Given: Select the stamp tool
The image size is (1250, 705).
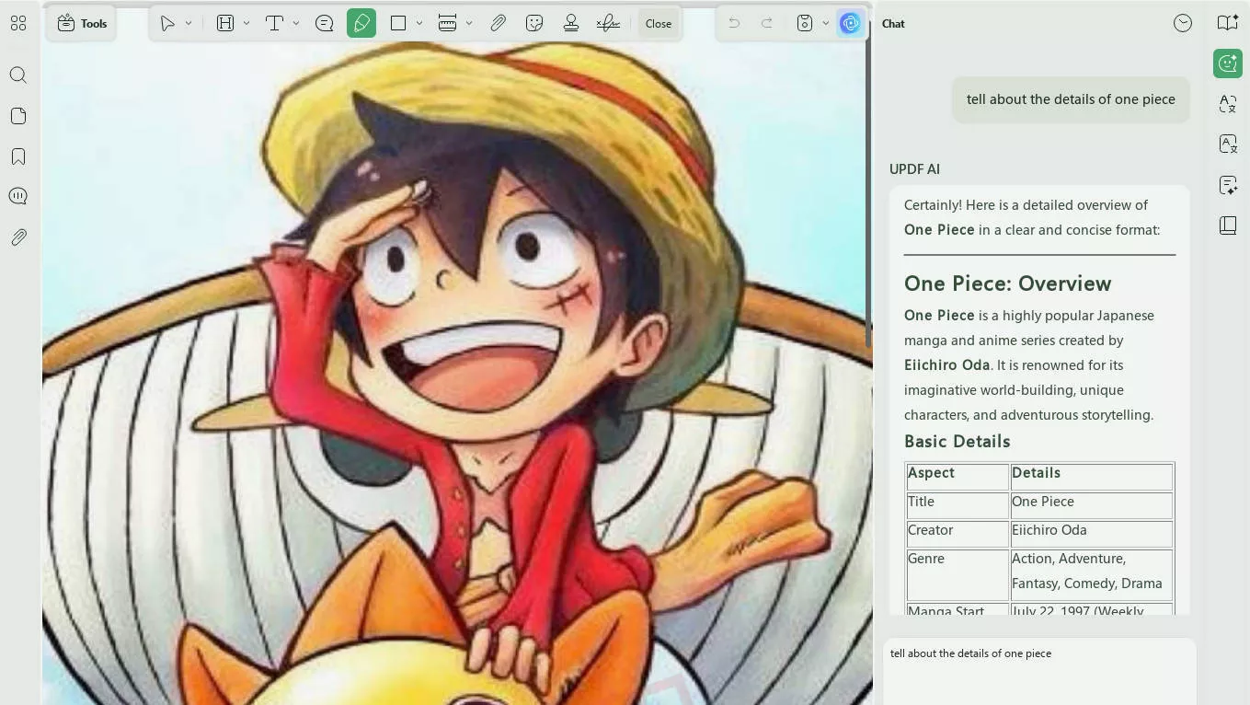Looking at the screenshot, I should coord(571,24).
